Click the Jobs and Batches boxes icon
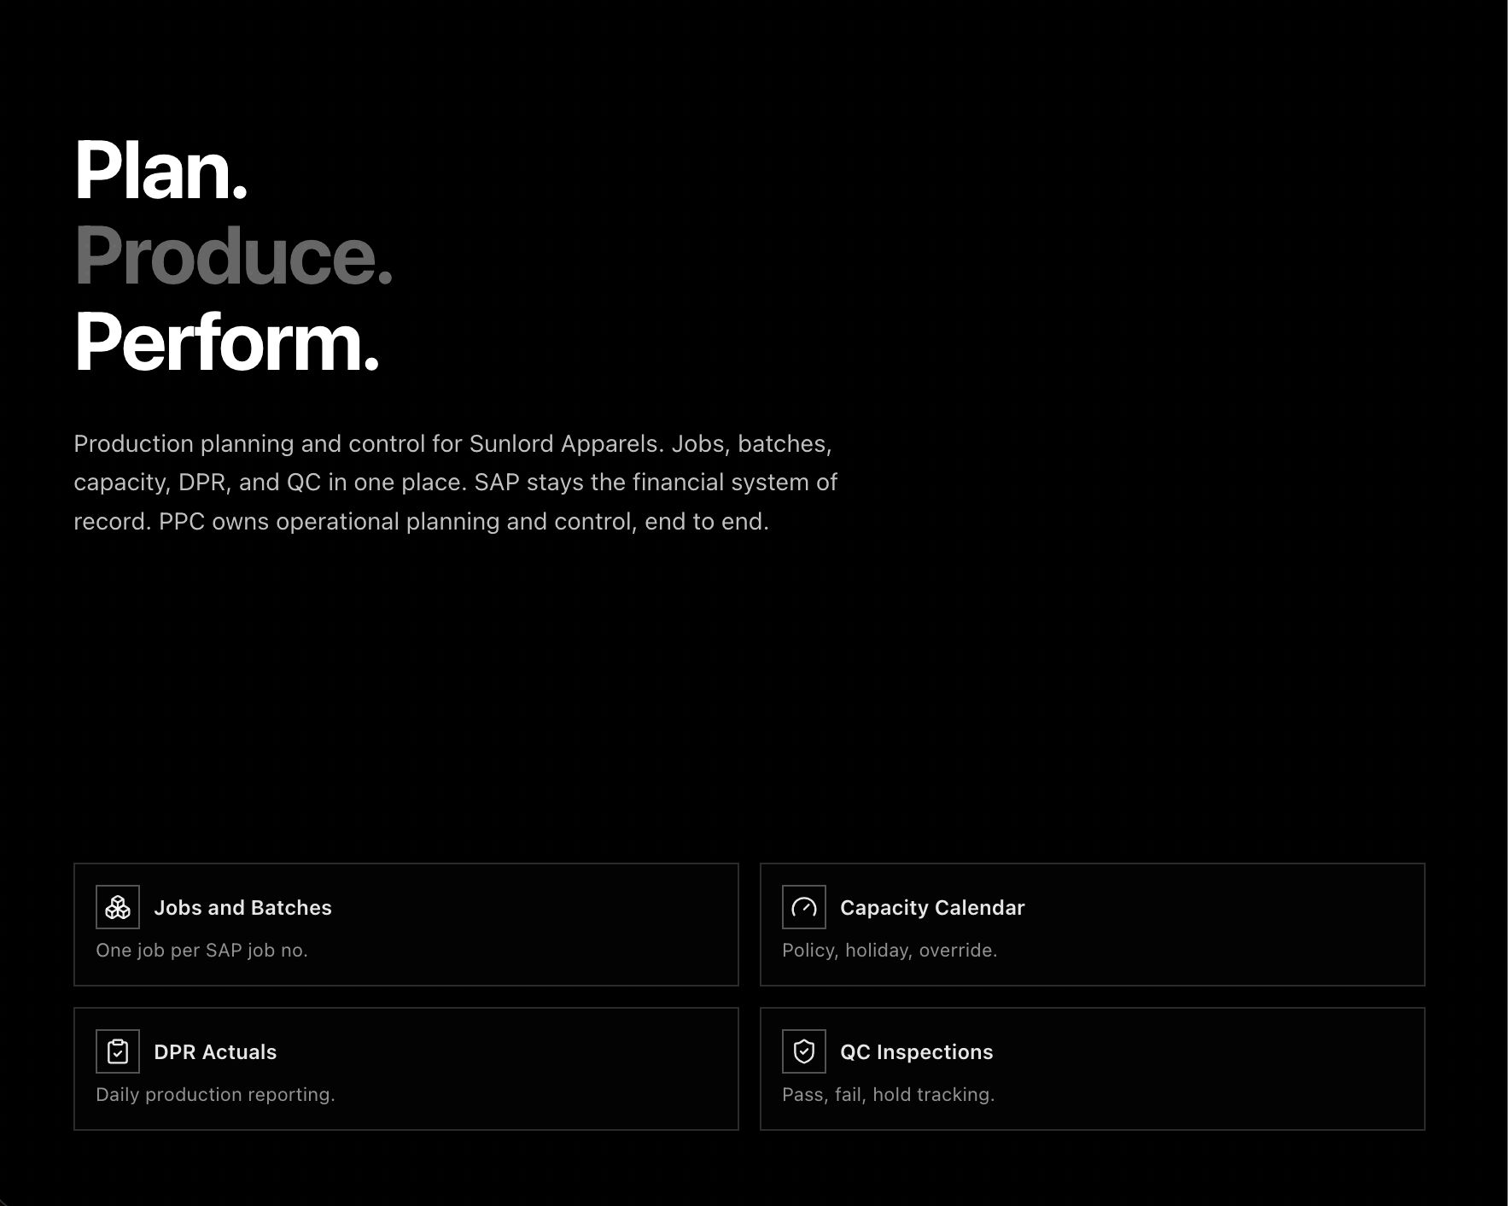The image size is (1511, 1206). (x=118, y=907)
